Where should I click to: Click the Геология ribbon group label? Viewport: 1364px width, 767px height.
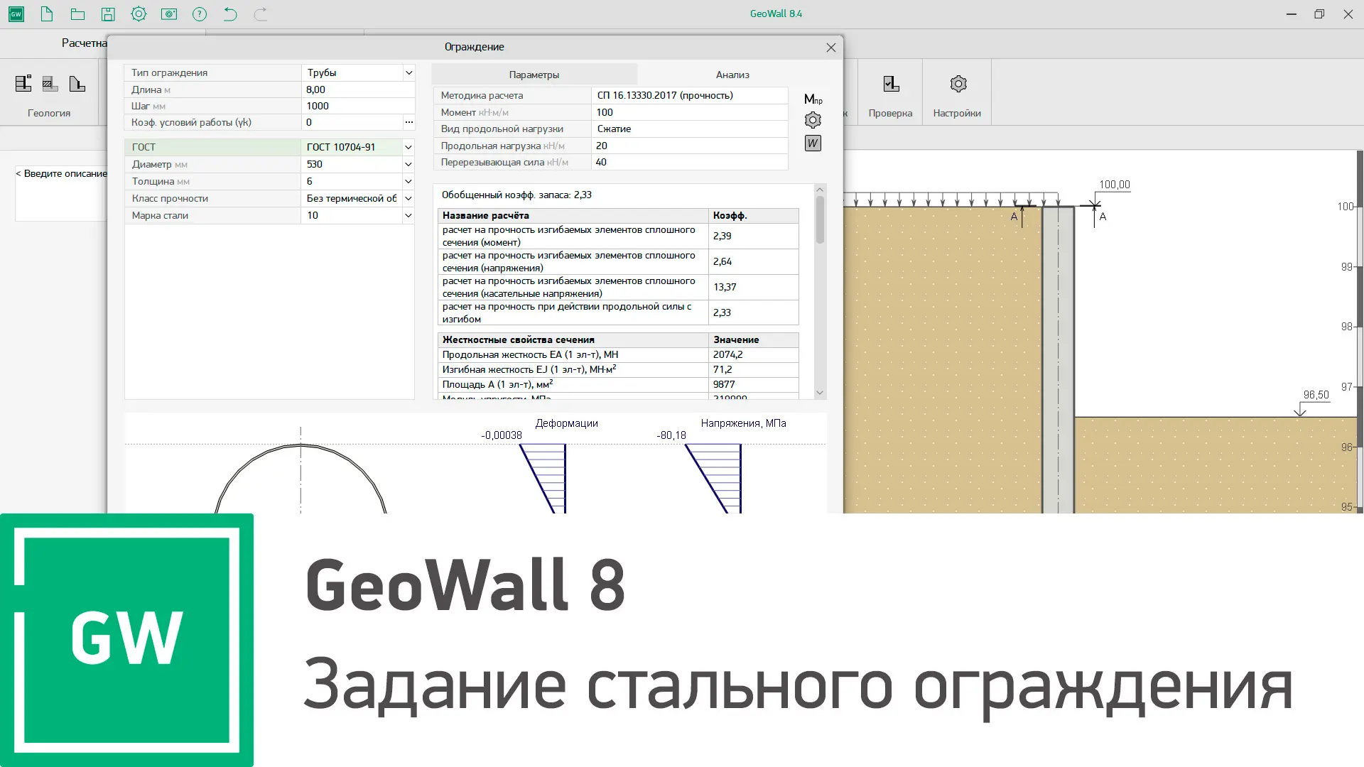coord(49,113)
